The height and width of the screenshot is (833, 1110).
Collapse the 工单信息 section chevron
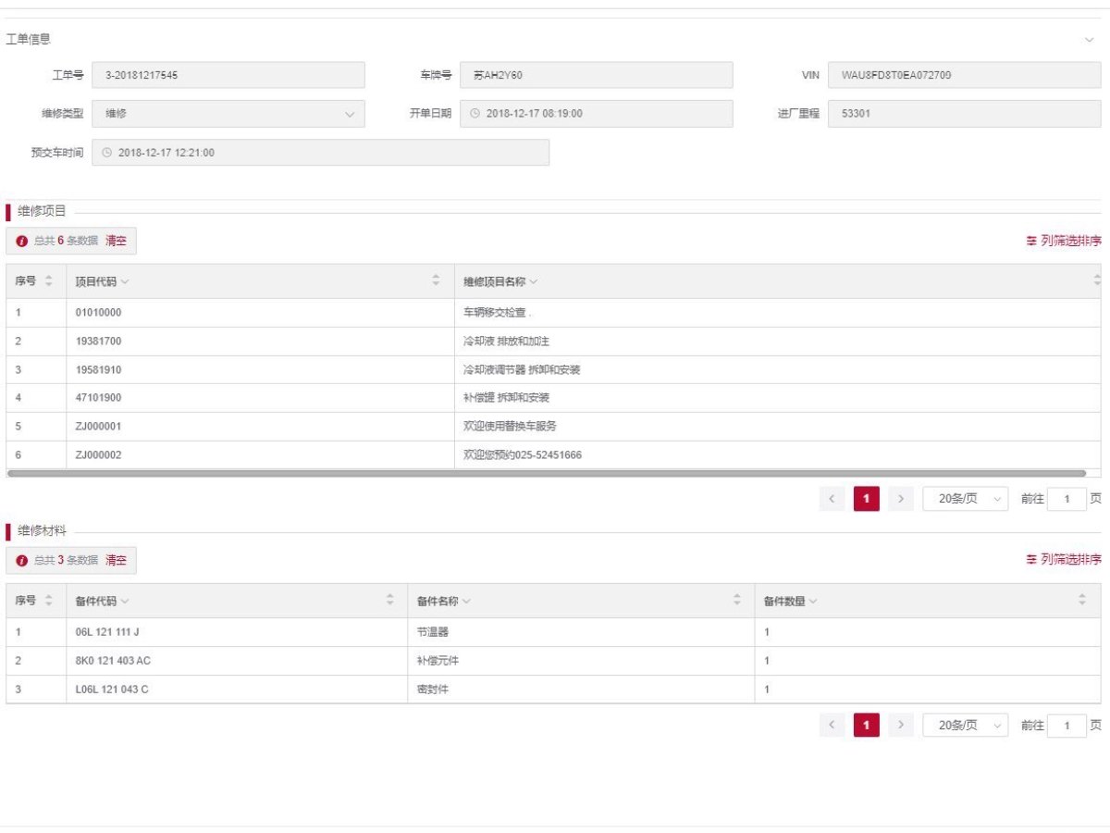point(1089,41)
